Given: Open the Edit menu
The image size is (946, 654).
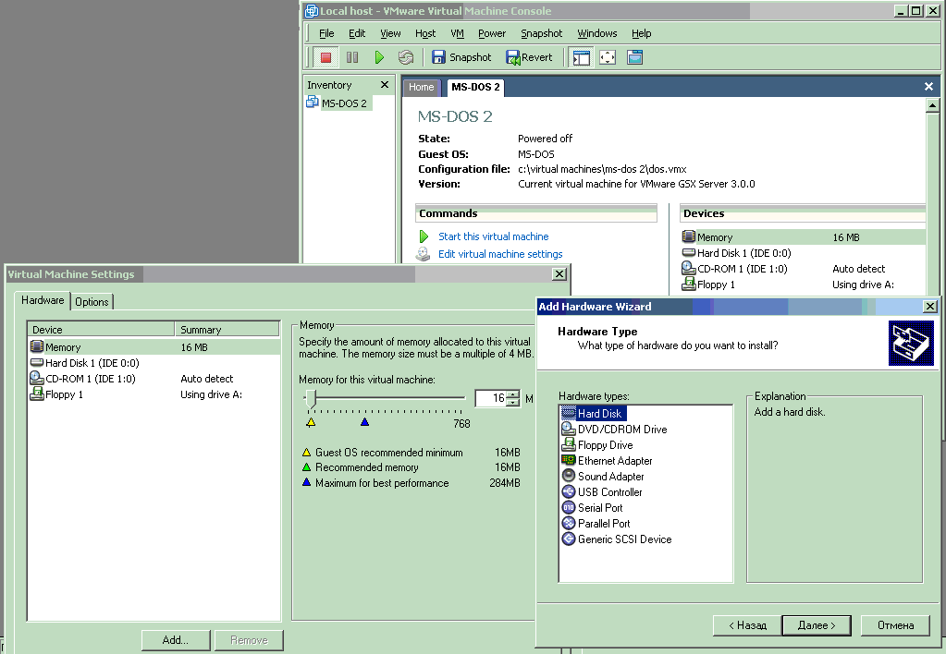Looking at the screenshot, I should coord(357,33).
